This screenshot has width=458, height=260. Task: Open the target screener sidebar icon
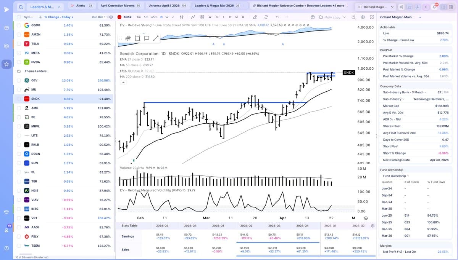pos(6,46)
